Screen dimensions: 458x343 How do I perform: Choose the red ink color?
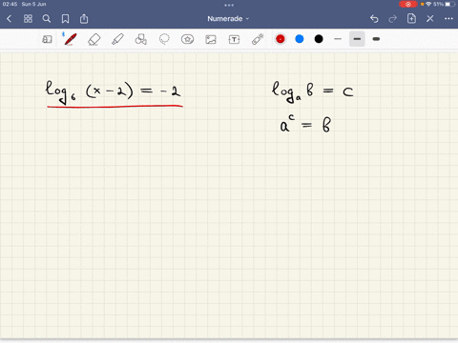(x=281, y=39)
